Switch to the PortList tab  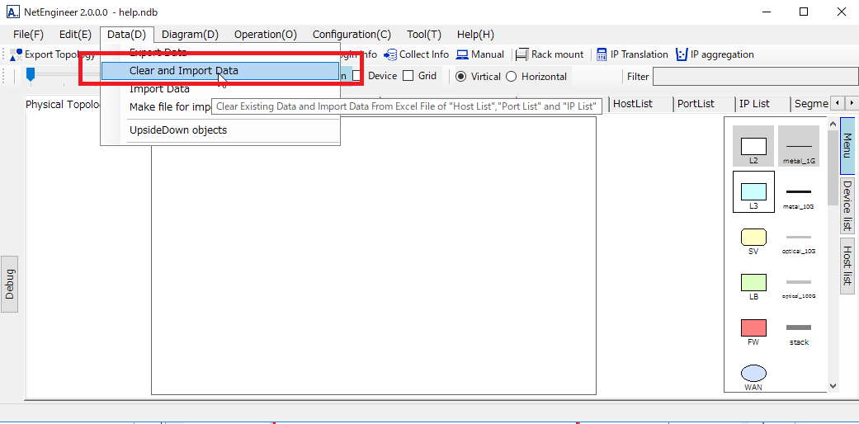(696, 103)
